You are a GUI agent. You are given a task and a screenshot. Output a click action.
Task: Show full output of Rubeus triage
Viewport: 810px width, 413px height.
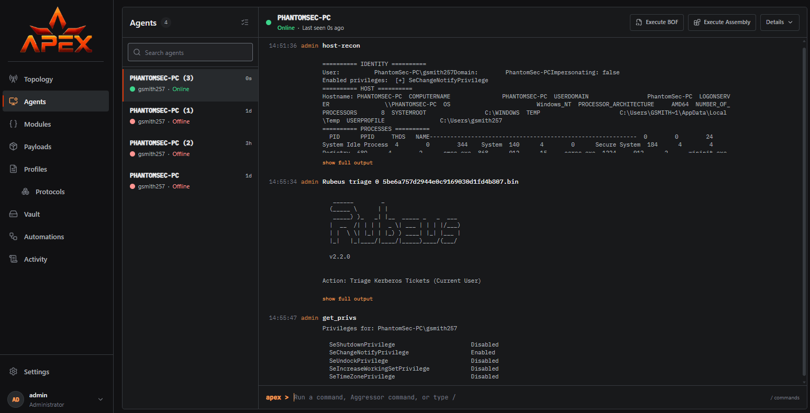(348, 299)
